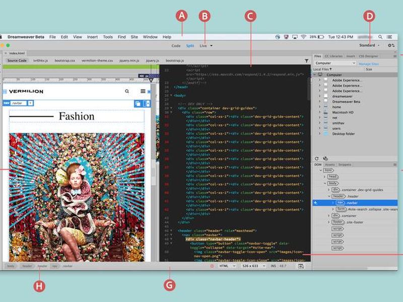This screenshot has width=403, height=302.
Task: Switch to Live view
Action: coord(203,46)
